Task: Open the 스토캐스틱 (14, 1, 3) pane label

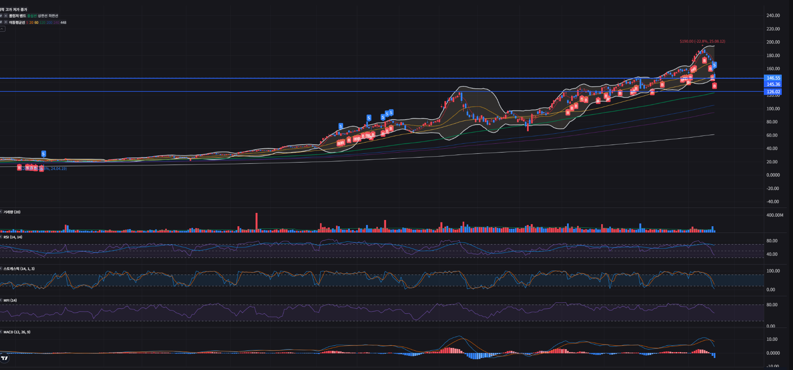Action: 19,269
